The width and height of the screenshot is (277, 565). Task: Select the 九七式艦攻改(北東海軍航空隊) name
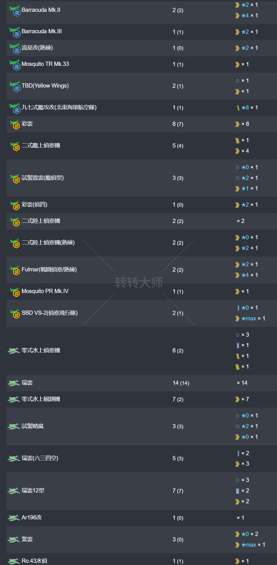(x=59, y=108)
